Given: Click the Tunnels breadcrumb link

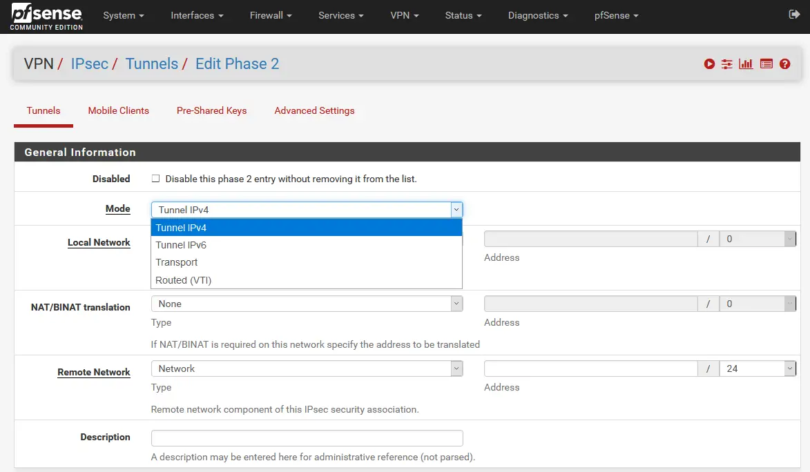Looking at the screenshot, I should coord(152,64).
